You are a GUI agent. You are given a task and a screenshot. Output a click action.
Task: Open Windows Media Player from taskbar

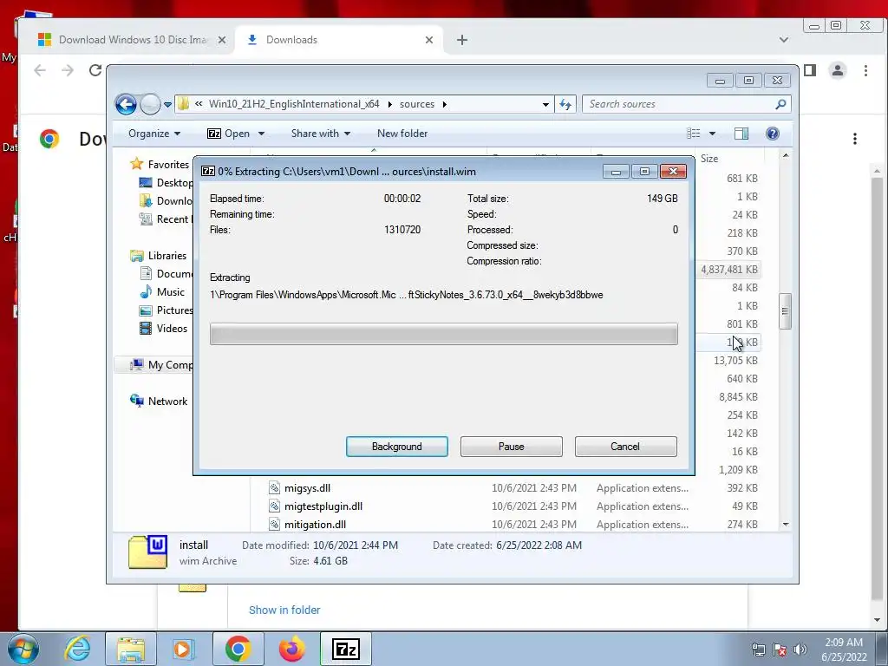pyautogui.click(x=183, y=649)
